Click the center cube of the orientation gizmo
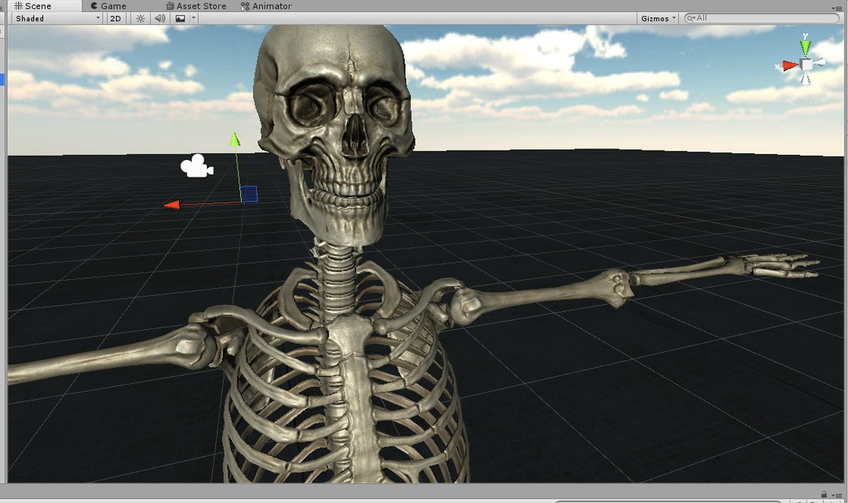The width and height of the screenshot is (848, 503). 807,65
